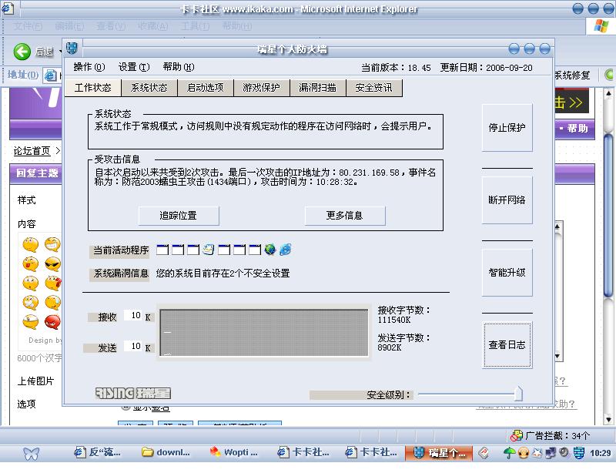Click the first active program window icon

(162, 250)
